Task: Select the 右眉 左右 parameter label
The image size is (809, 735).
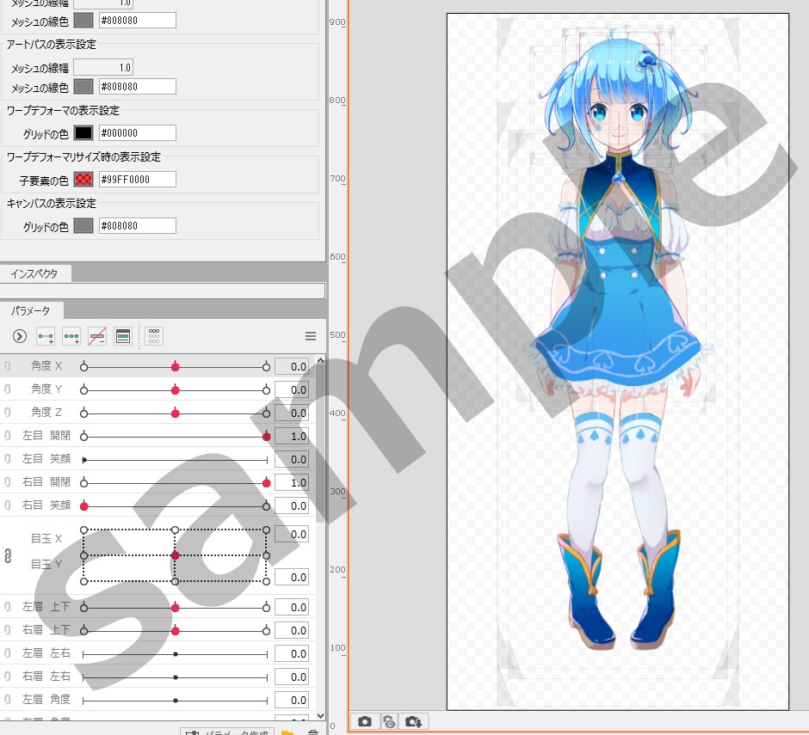Action: (46, 677)
